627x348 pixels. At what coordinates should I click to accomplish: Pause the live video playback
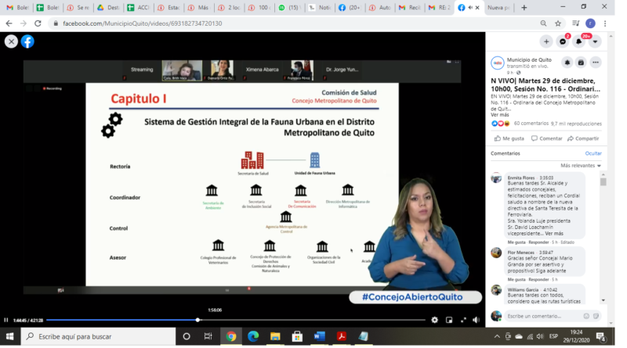[x=6, y=320]
